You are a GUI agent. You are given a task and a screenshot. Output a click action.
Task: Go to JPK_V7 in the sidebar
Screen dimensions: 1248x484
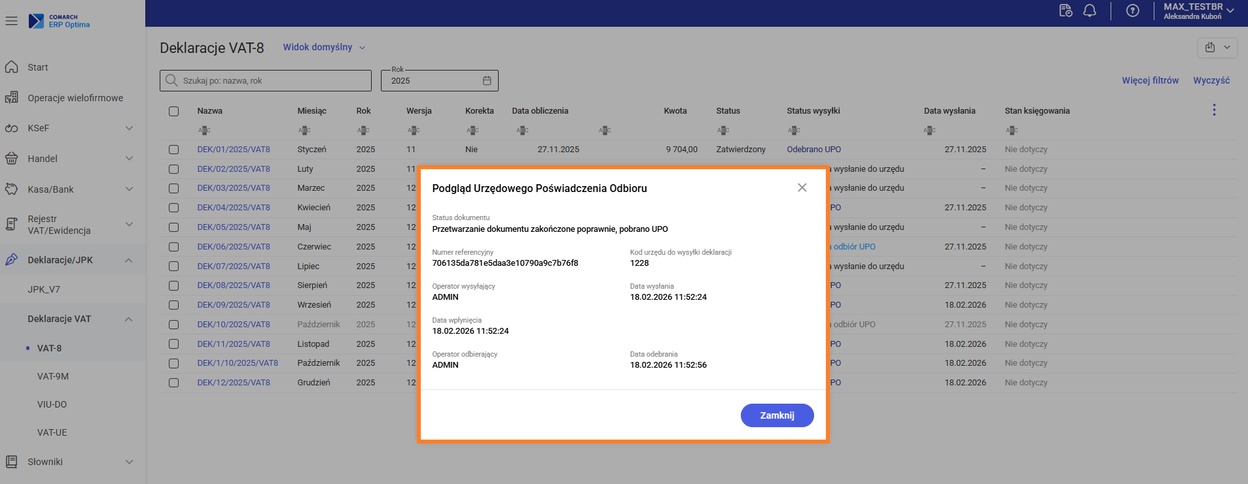44,289
